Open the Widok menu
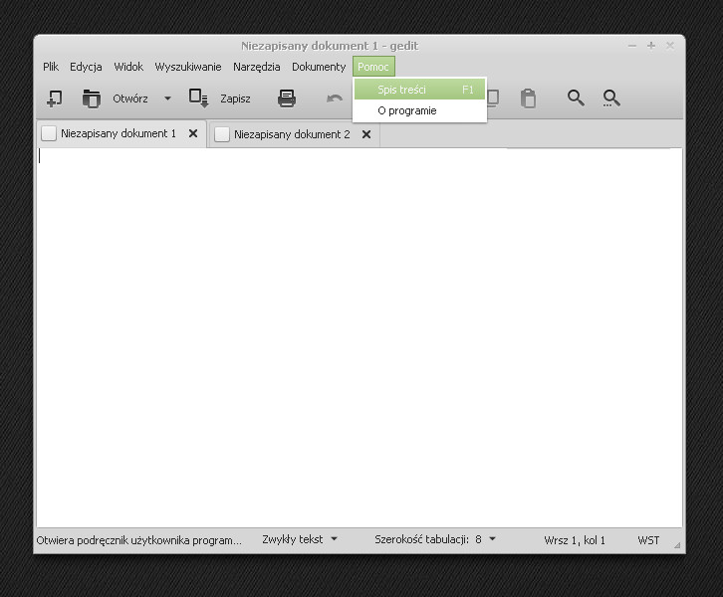The height and width of the screenshot is (597, 723). pos(128,67)
